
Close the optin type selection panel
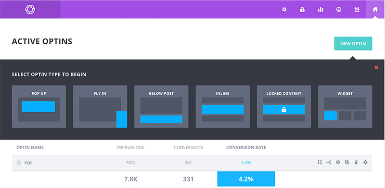[x=376, y=67]
